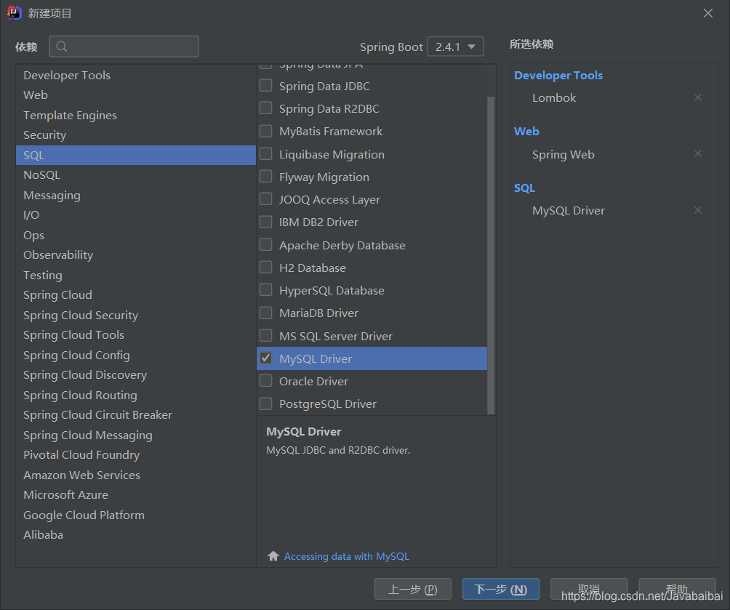The image size is (730, 610).
Task: Select Pivotal Cloud Foundry category
Action: [135, 455]
